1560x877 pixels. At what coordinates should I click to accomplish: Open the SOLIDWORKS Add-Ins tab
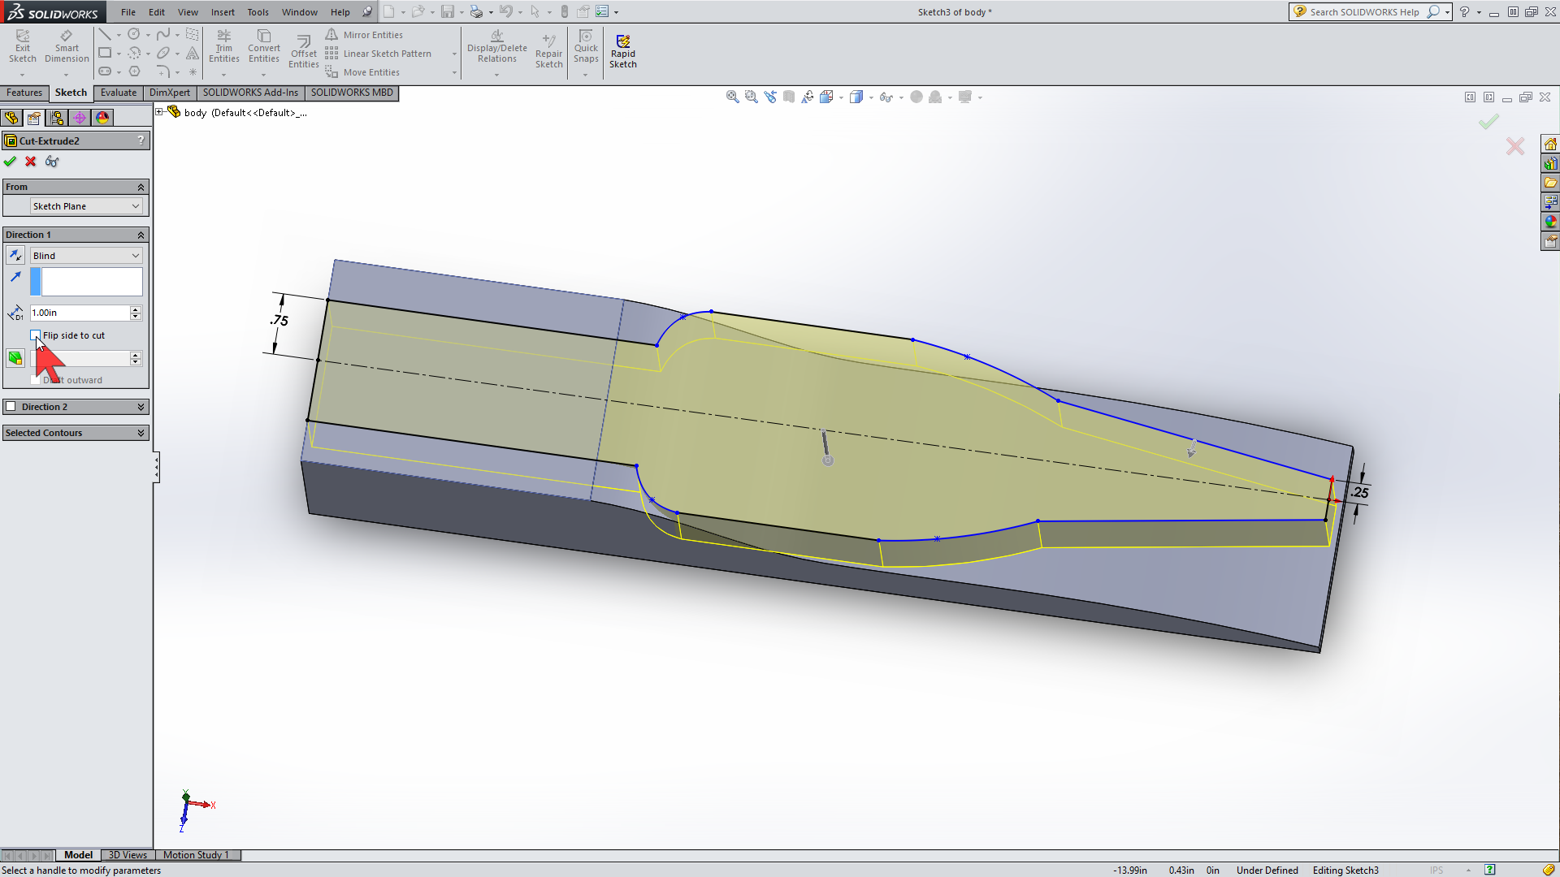[x=250, y=93]
